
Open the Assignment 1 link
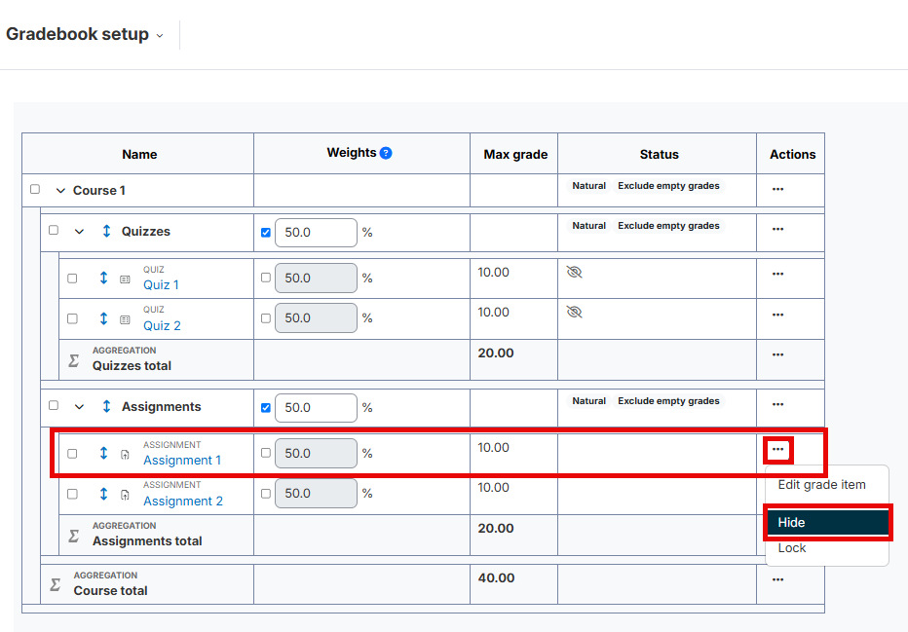click(182, 461)
